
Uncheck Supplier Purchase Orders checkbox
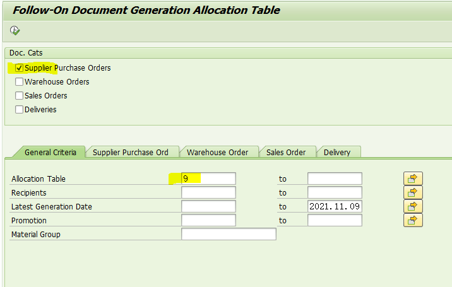[x=19, y=67]
